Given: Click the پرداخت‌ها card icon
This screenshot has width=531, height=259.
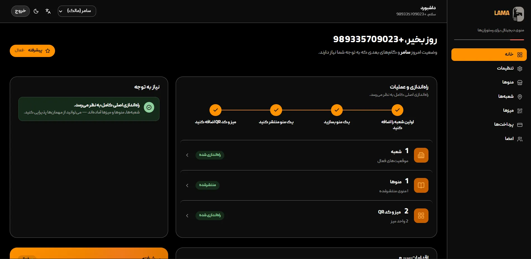Looking at the screenshot, I should 520,125.
